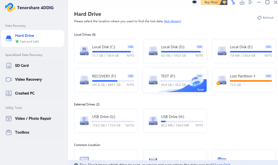This screenshot has width=278, height=165.
Task: Click the Local Disk (D:) label
Action: pos(173,47)
